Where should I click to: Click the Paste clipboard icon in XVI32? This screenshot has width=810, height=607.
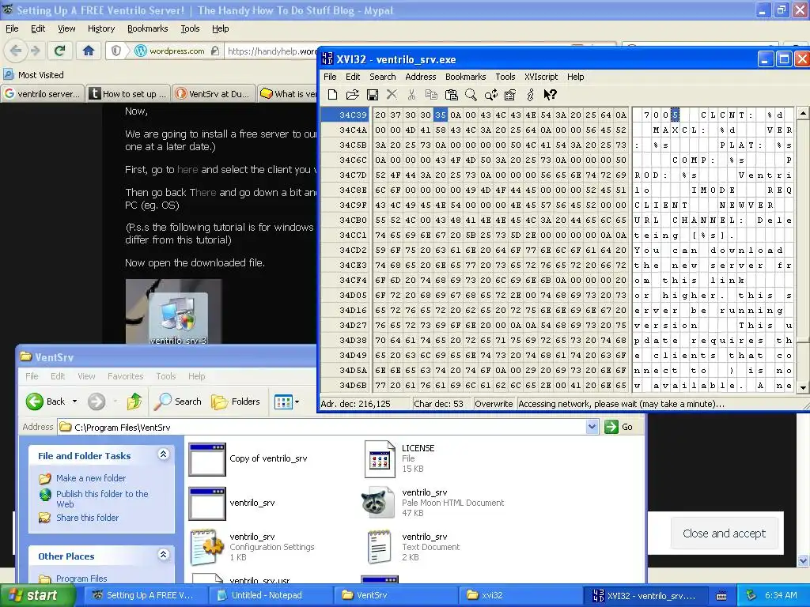tap(451, 95)
